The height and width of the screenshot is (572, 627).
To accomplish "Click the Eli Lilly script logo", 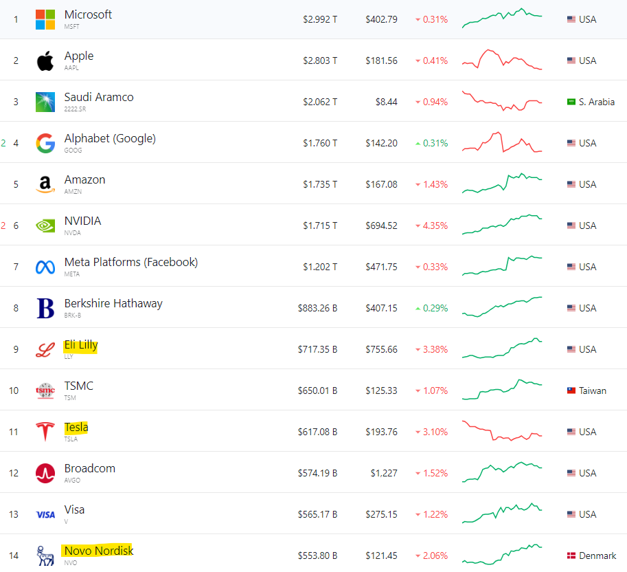I will [x=45, y=349].
